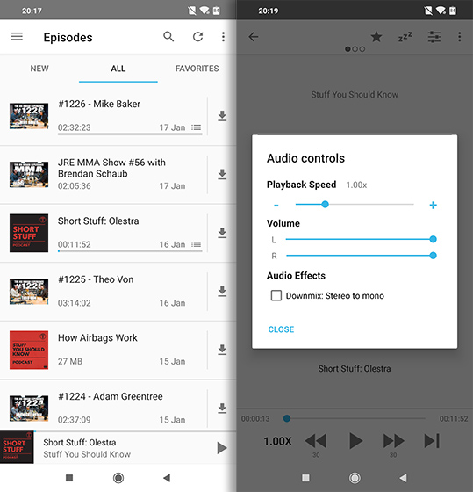Open How Airbags Work thumbnail

[x=29, y=350]
